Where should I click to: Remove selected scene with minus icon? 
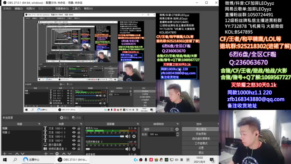click(11, 154)
